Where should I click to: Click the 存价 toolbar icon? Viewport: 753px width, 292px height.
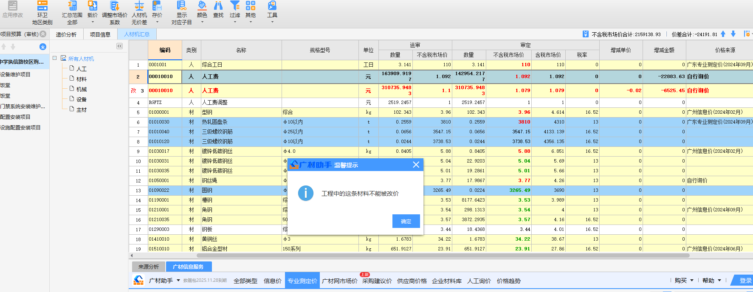pyautogui.click(x=157, y=6)
